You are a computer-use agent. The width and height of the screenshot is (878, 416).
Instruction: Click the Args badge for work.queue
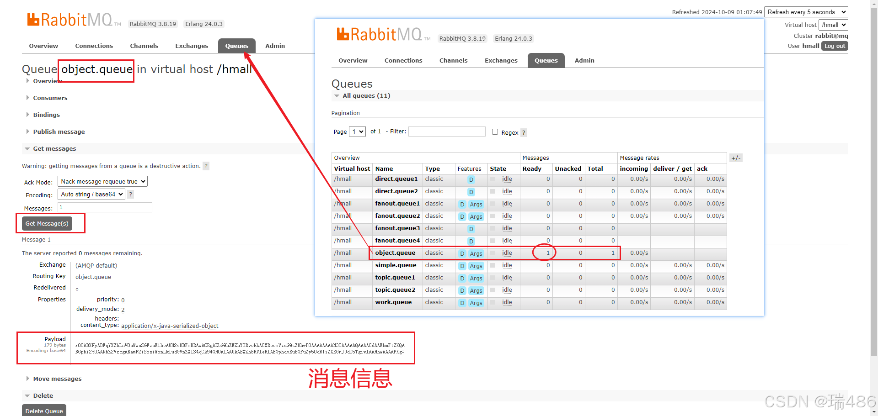[x=476, y=303]
